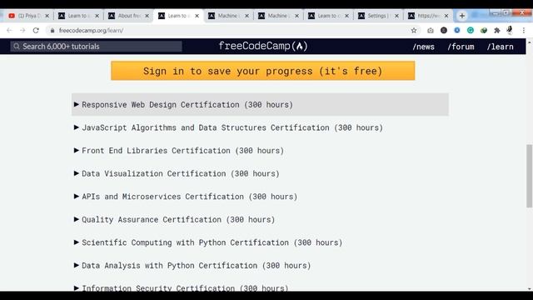Click the blue round extension icon
The width and height of the screenshot is (533, 300).
tap(457, 30)
